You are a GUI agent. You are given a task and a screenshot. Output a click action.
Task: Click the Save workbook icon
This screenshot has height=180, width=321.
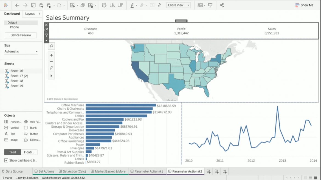[x=33, y=5]
